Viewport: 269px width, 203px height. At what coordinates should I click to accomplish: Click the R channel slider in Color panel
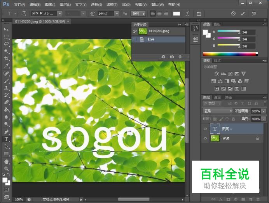(x=229, y=31)
